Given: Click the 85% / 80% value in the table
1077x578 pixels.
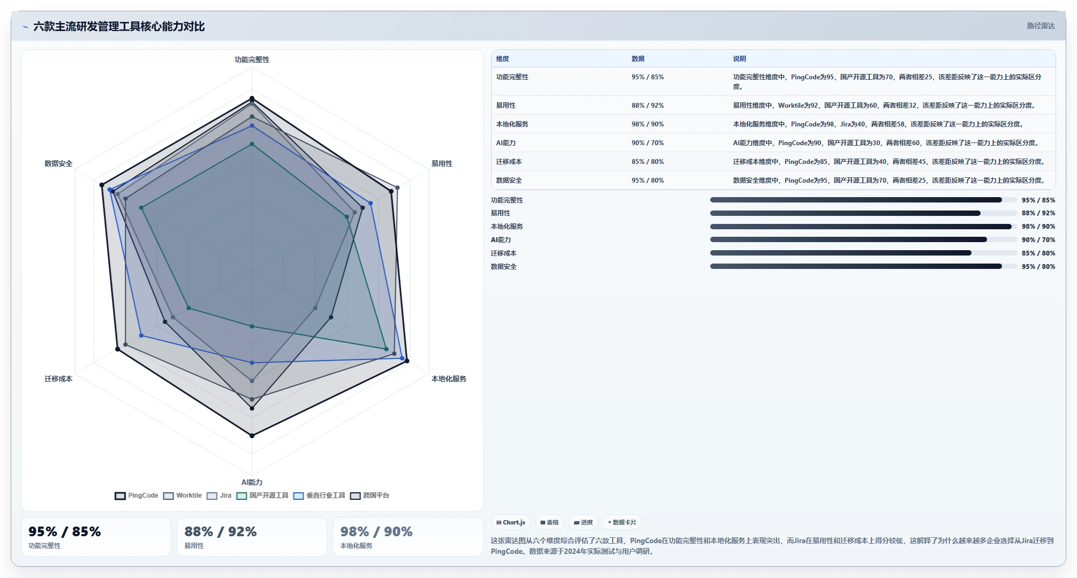Looking at the screenshot, I should pos(647,162).
